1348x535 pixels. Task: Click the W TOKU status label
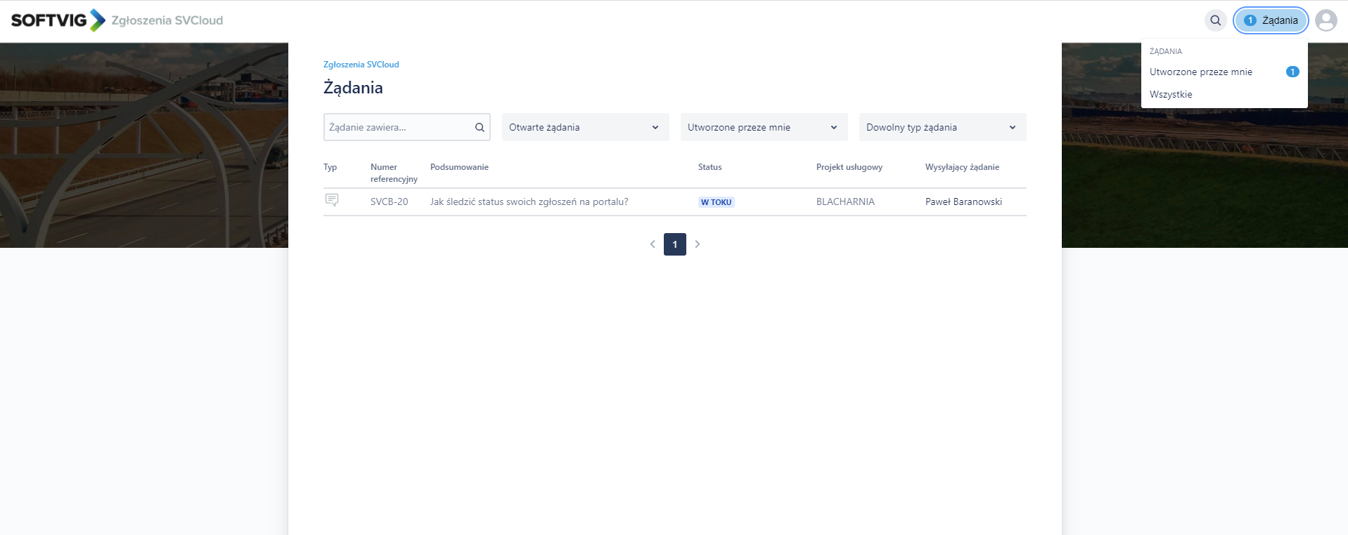(x=716, y=202)
